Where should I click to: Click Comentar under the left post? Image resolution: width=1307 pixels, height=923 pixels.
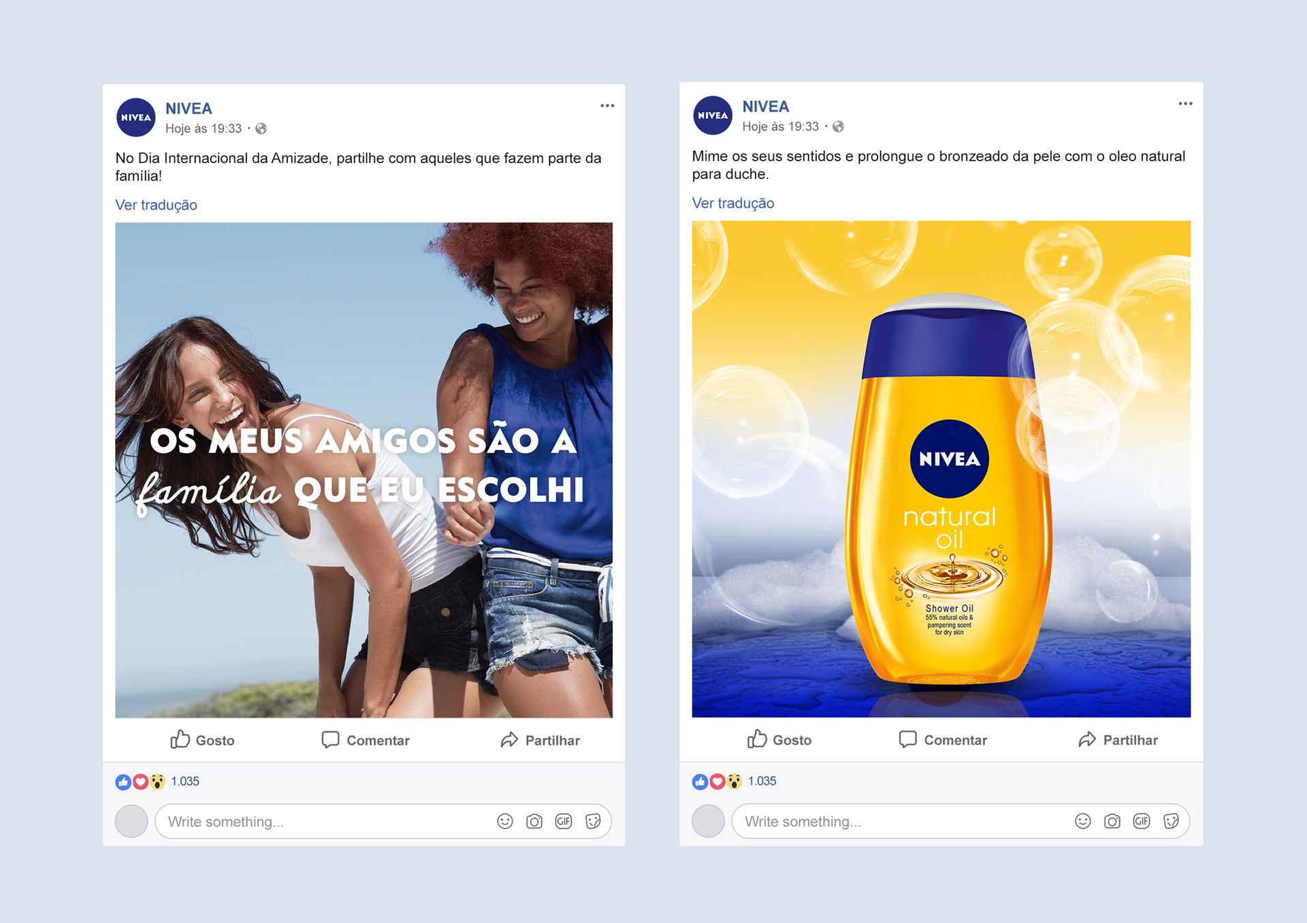[366, 739]
